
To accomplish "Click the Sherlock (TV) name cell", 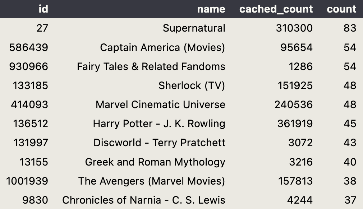I will click(192, 85).
